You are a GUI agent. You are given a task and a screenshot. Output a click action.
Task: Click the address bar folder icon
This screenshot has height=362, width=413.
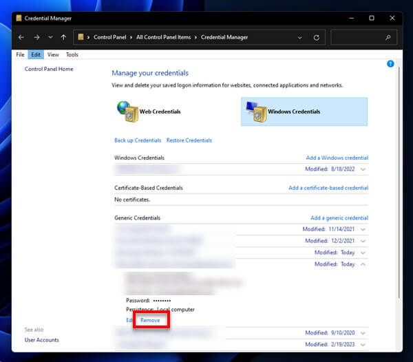[81, 37]
